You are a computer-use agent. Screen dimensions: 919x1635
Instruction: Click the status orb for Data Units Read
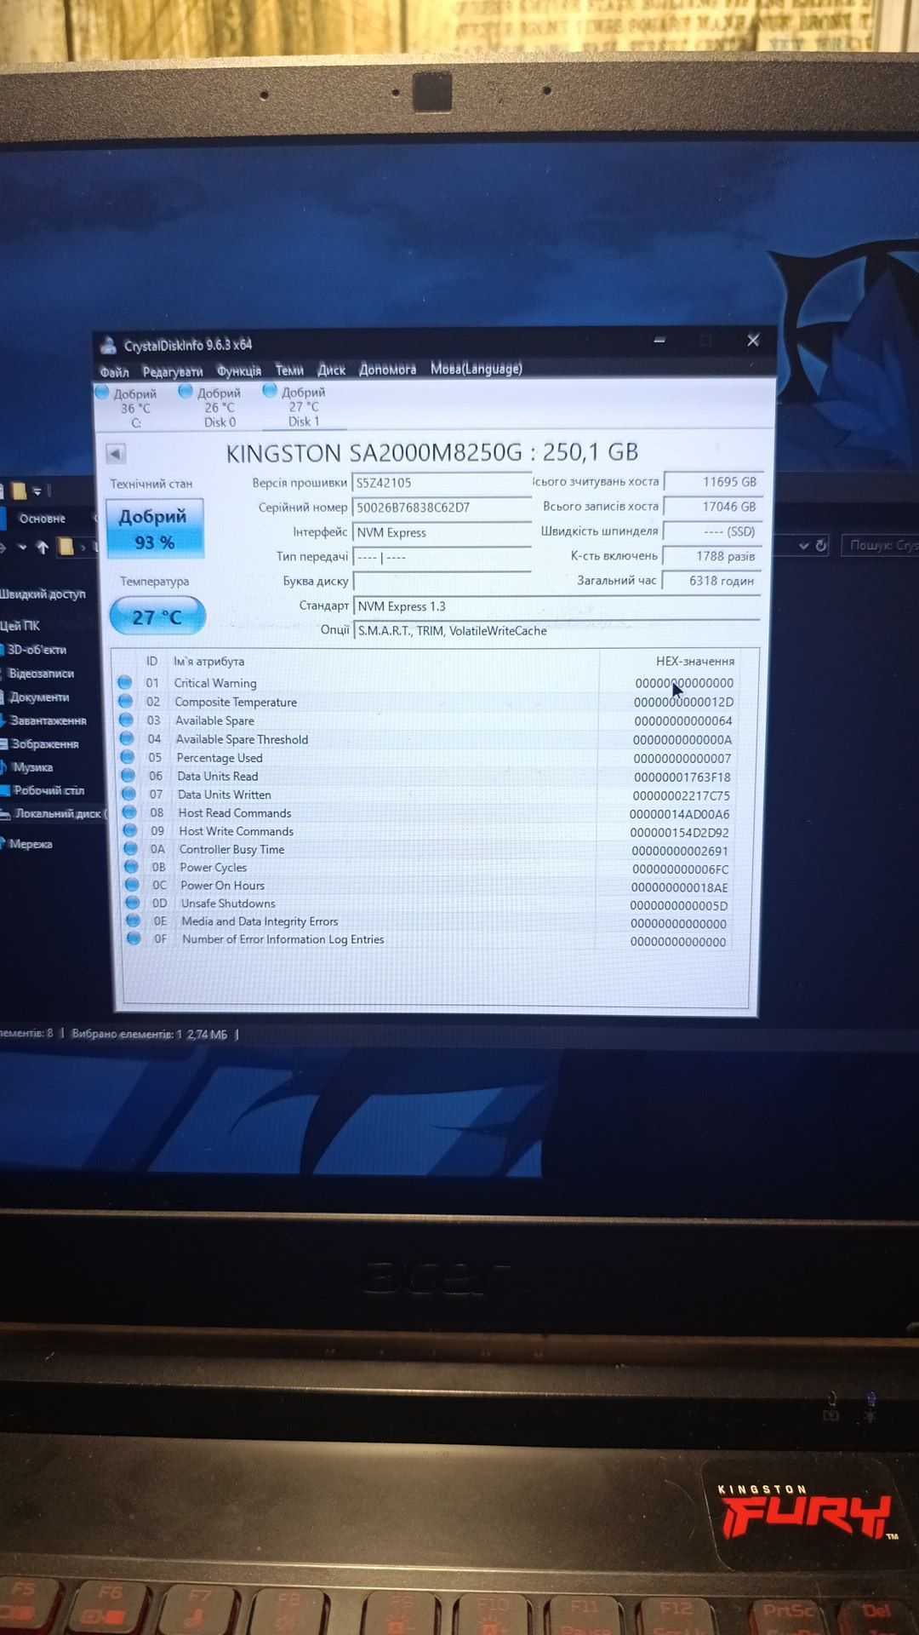(128, 775)
